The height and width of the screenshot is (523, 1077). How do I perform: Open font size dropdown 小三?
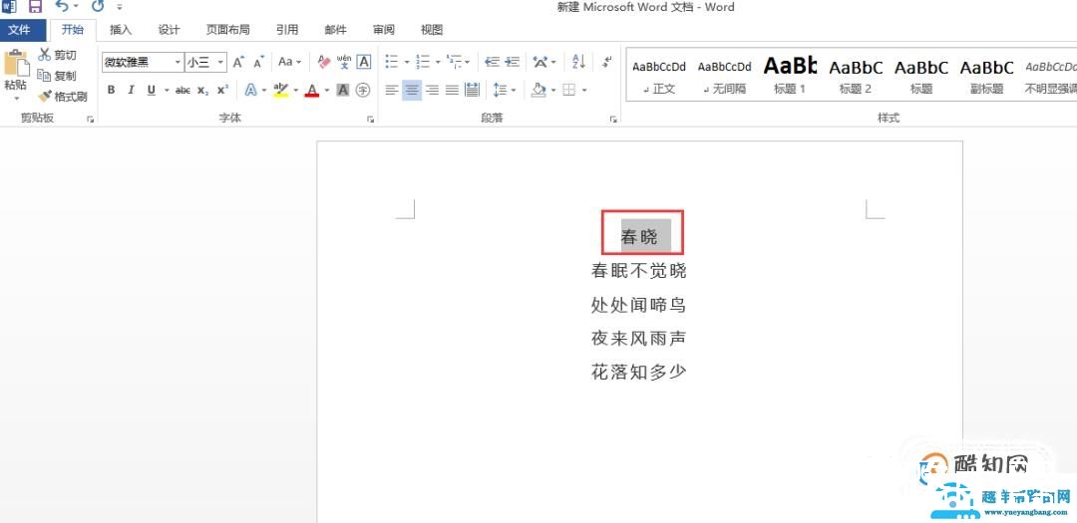220,62
